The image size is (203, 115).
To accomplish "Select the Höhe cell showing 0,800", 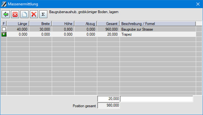I will point(63,29).
